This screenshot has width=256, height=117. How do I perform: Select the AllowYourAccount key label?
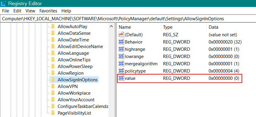click(x=76, y=99)
